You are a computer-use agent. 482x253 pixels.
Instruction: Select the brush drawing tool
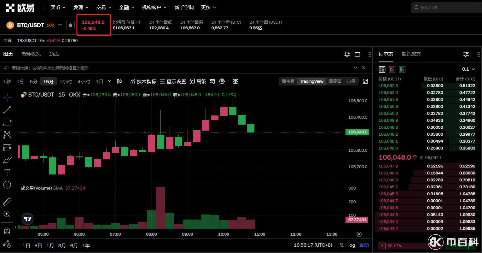click(x=7, y=160)
